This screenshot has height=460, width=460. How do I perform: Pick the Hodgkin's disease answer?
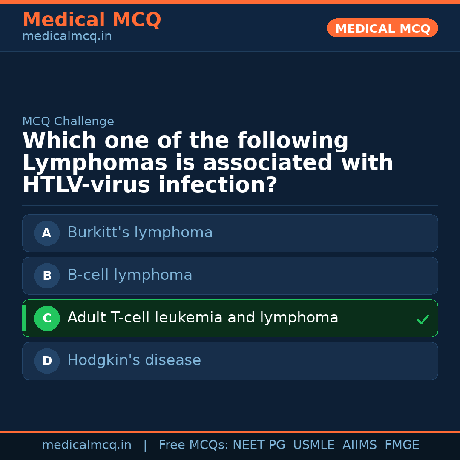click(x=134, y=360)
